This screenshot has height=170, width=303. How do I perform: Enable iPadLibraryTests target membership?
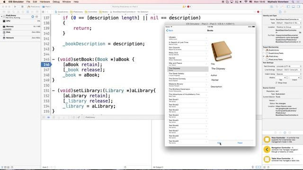[x=264, y=59]
